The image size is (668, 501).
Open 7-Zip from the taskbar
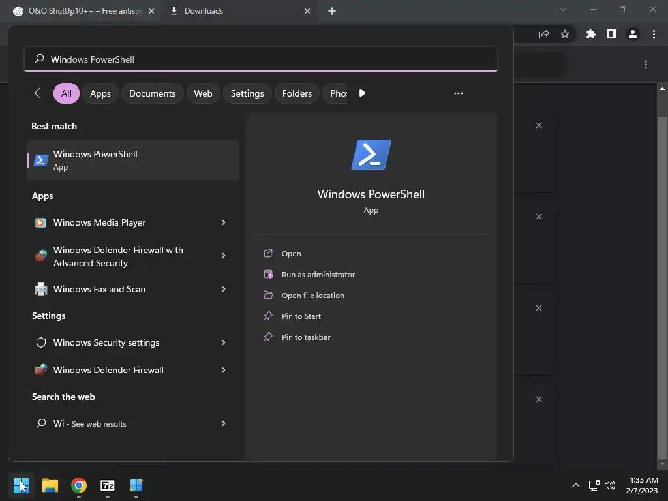click(x=108, y=485)
